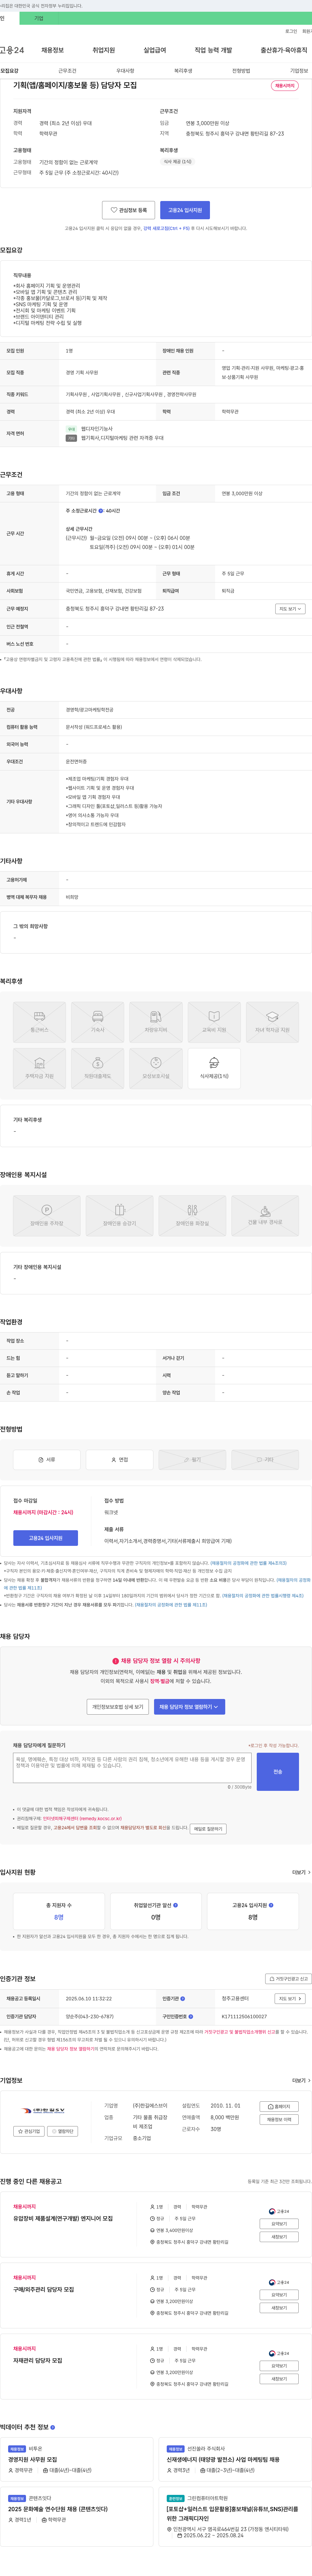Click the 거짓구인광고 신고 button
Viewport: 312px width, 2576px height.
pyautogui.click(x=288, y=1979)
